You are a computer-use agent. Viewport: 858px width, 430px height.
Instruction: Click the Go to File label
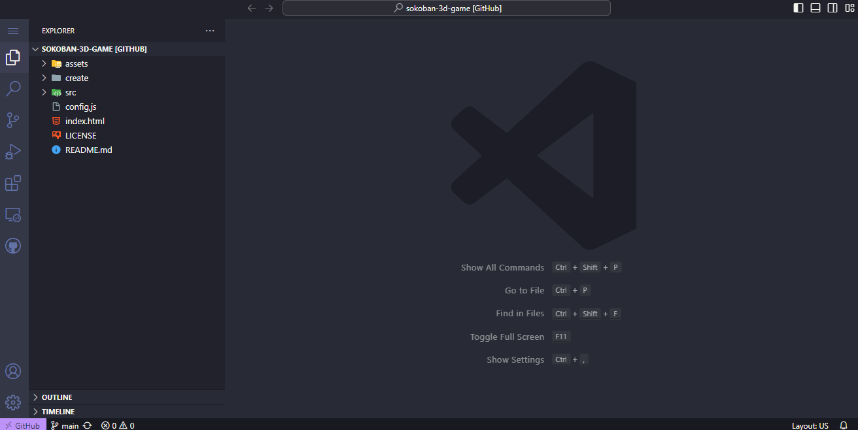(x=524, y=290)
